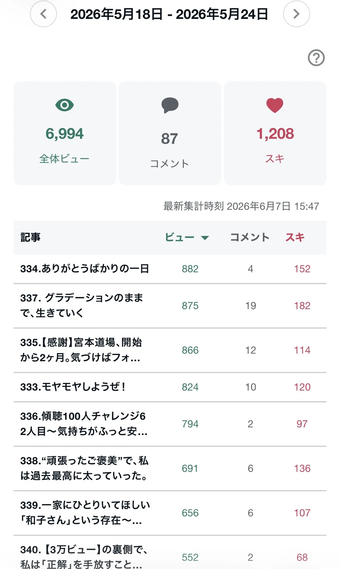Viewport: 340px width, 569px height.
Task: Go to previous week with left chevron
Action: click(x=43, y=14)
